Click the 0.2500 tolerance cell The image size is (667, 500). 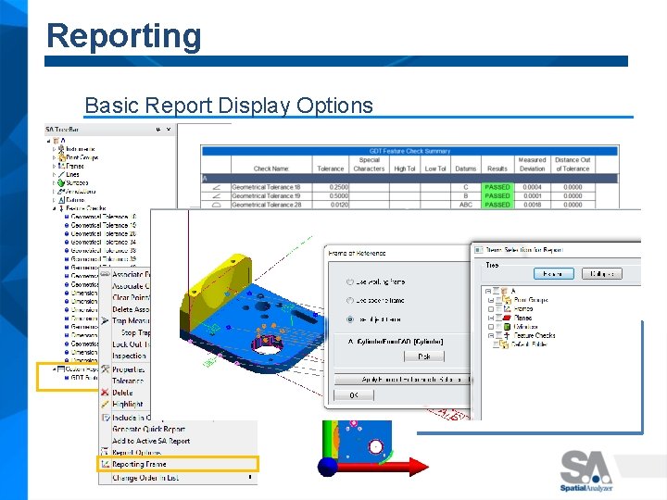click(331, 187)
